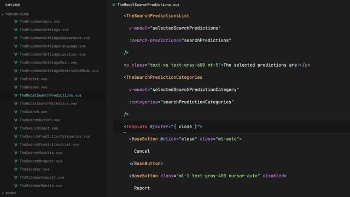Expand the SEARCH section chevron
Screen dimensions: 350x197
(x=3, y=193)
